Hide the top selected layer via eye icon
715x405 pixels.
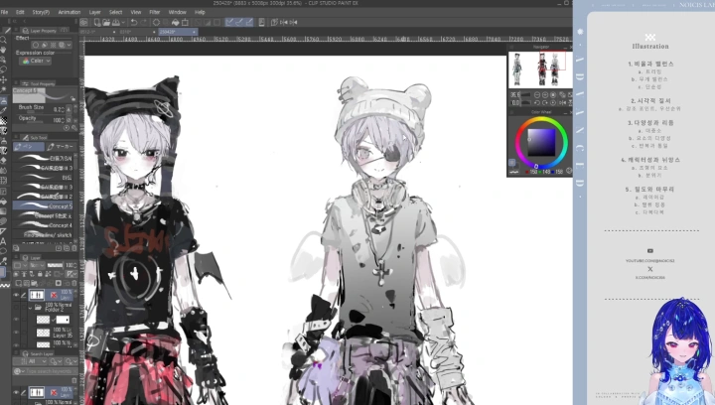pyautogui.click(x=17, y=295)
